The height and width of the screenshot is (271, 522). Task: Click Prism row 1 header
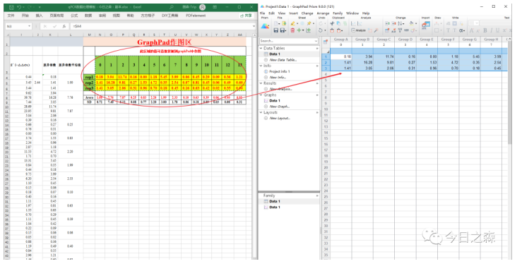click(326, 56)
